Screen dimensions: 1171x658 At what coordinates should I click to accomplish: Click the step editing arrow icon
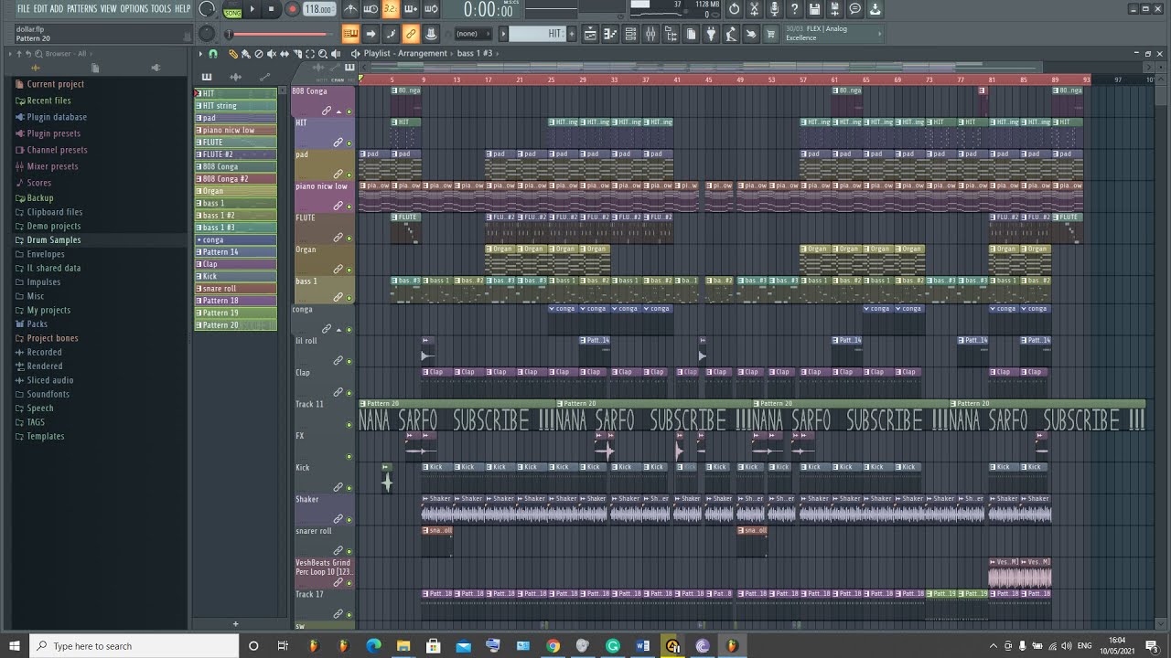[371, 34]
